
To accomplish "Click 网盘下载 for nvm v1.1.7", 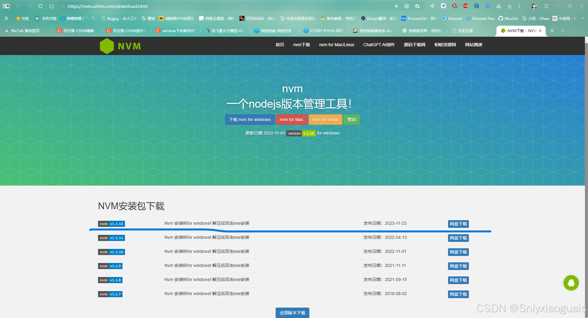I will [x=458, y=294].
